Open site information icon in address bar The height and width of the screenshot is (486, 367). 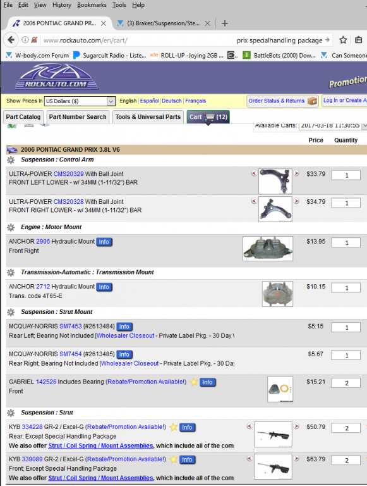(x=25, y=40)
